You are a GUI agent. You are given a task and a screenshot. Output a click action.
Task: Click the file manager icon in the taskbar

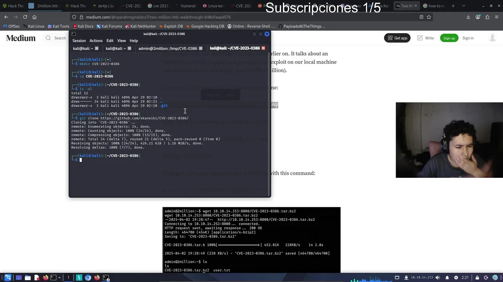[x=28, y=278]
